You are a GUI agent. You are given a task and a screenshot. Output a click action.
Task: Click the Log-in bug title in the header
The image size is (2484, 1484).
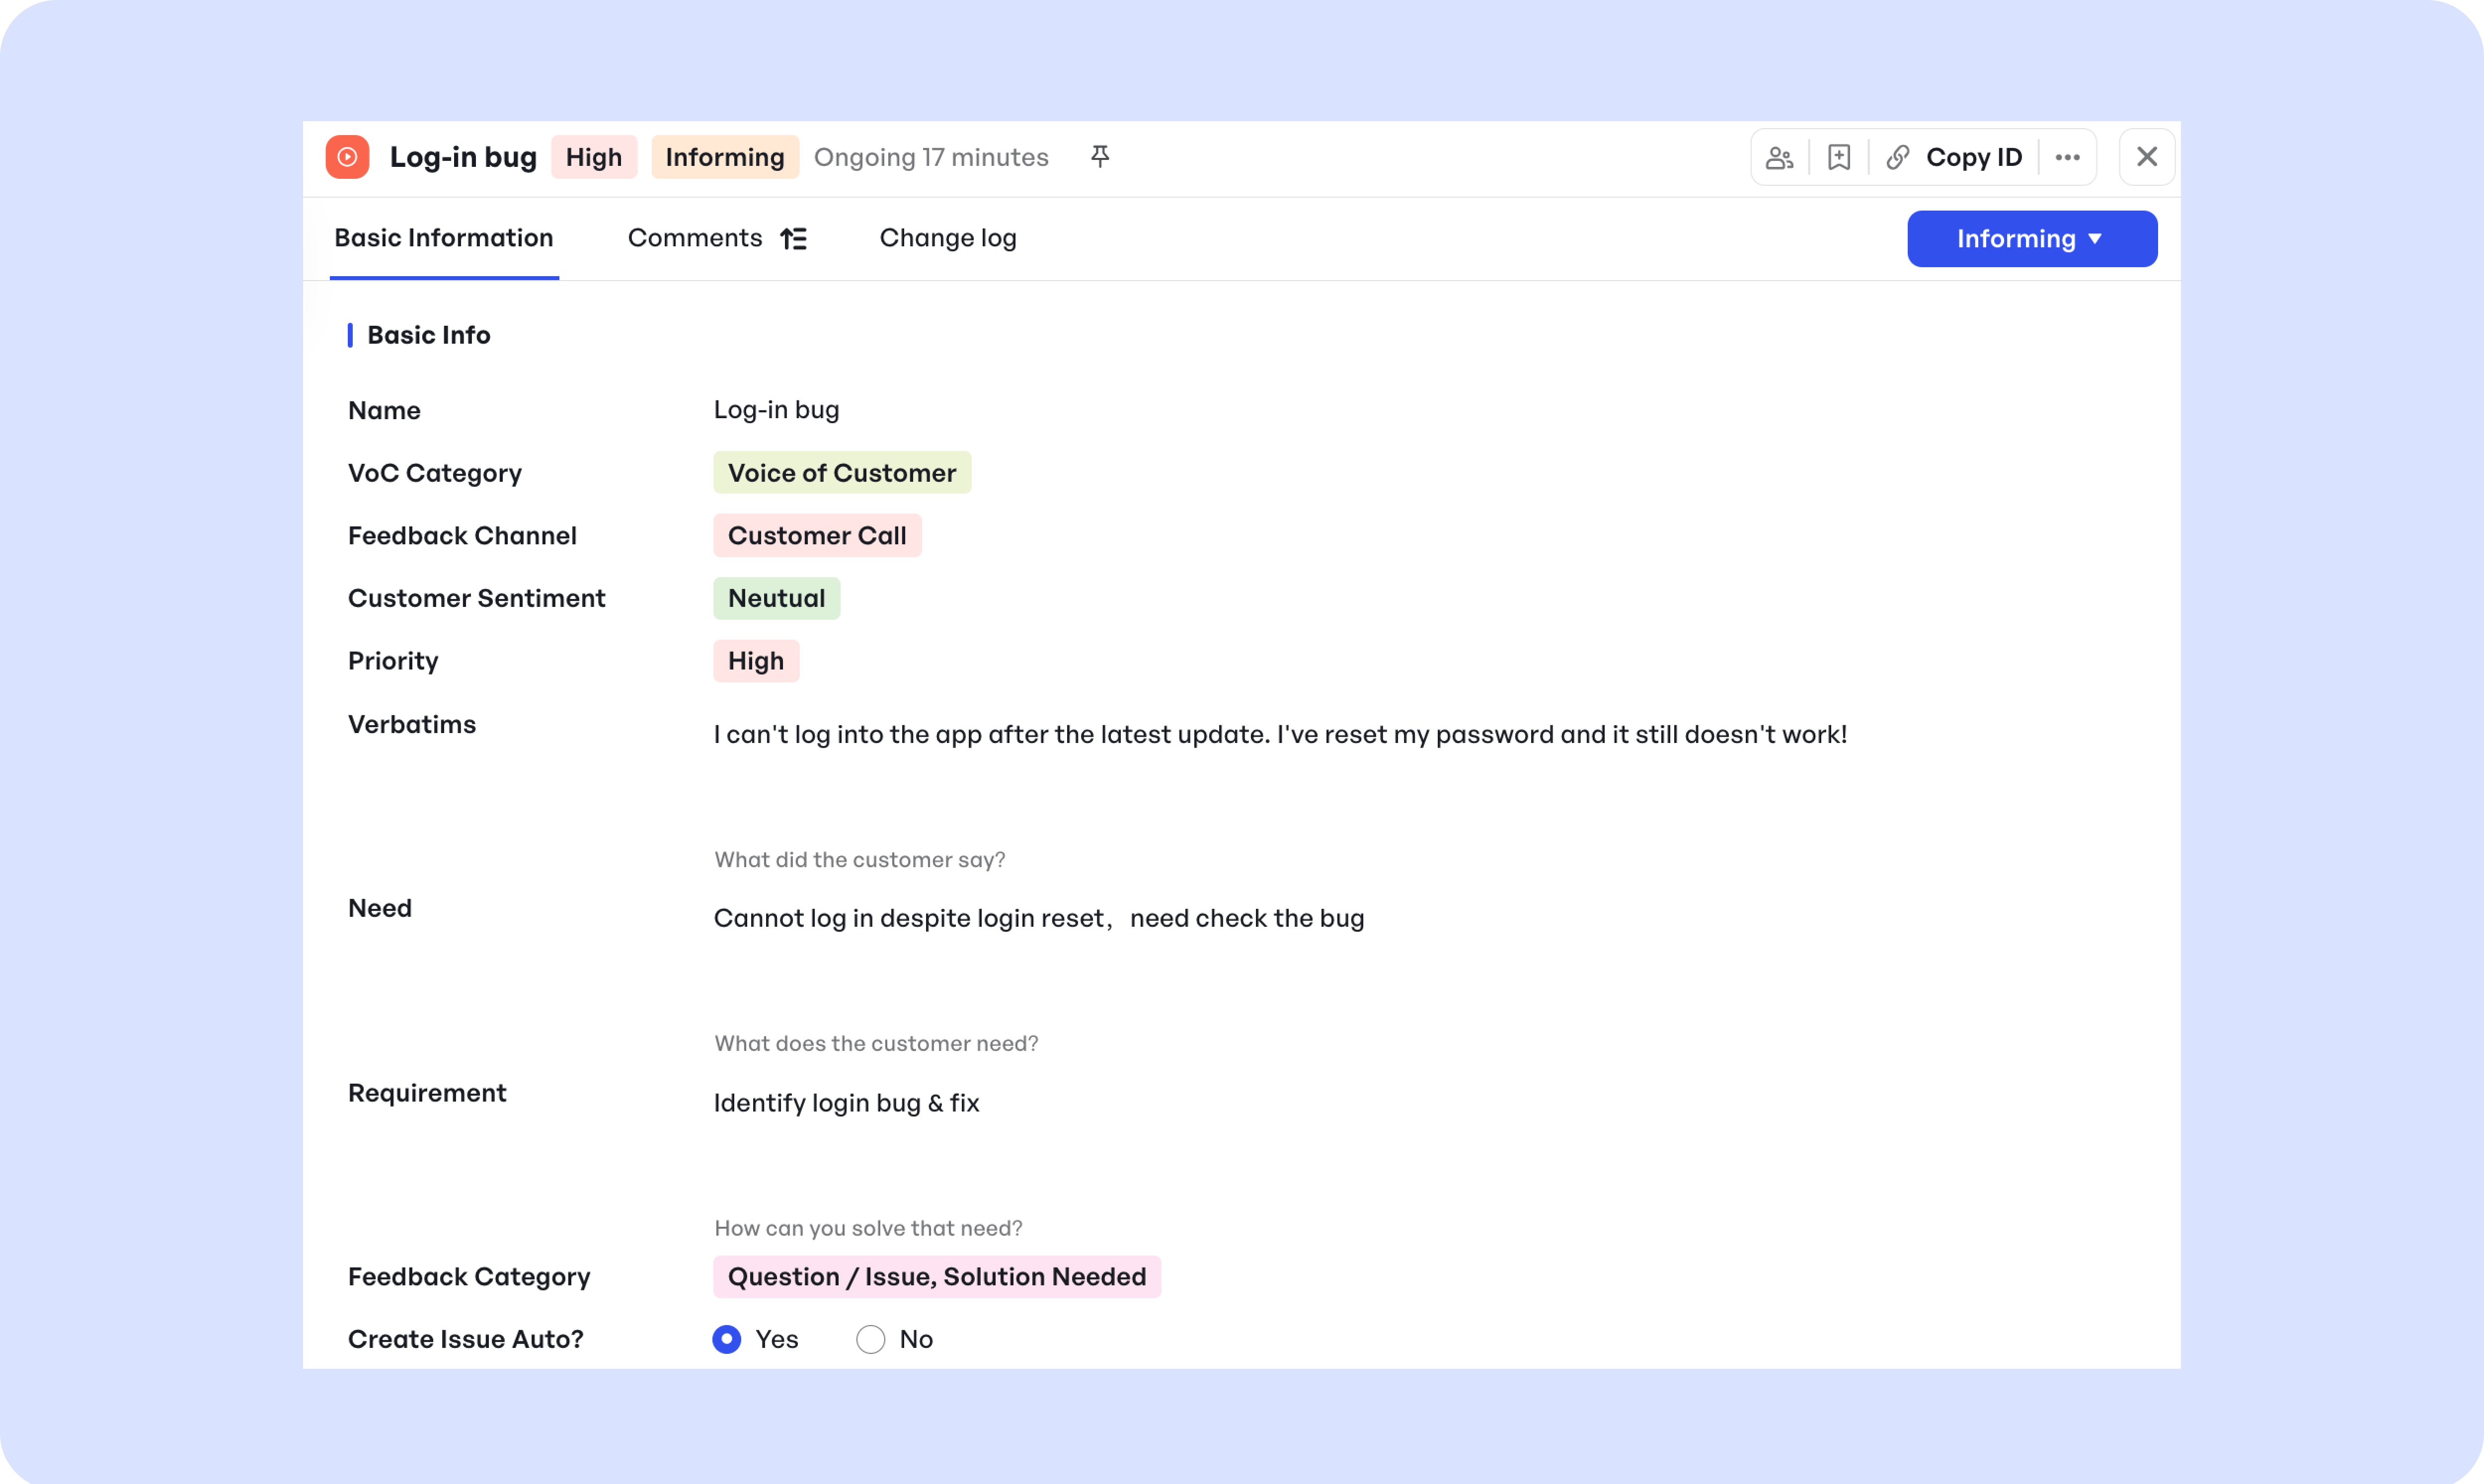[463, 157]
